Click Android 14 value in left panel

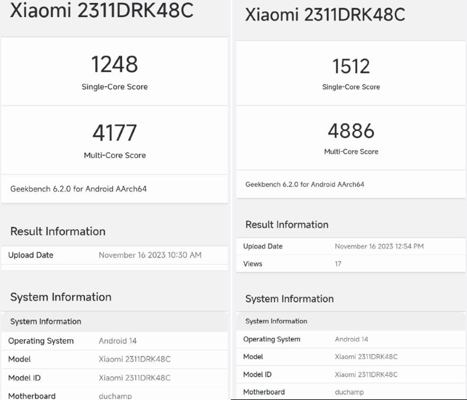tap(117, 341)
